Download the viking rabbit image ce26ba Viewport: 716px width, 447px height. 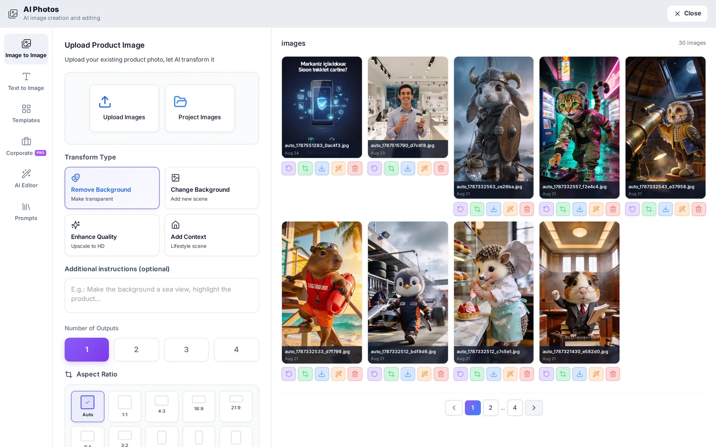(x=494, y=209)
